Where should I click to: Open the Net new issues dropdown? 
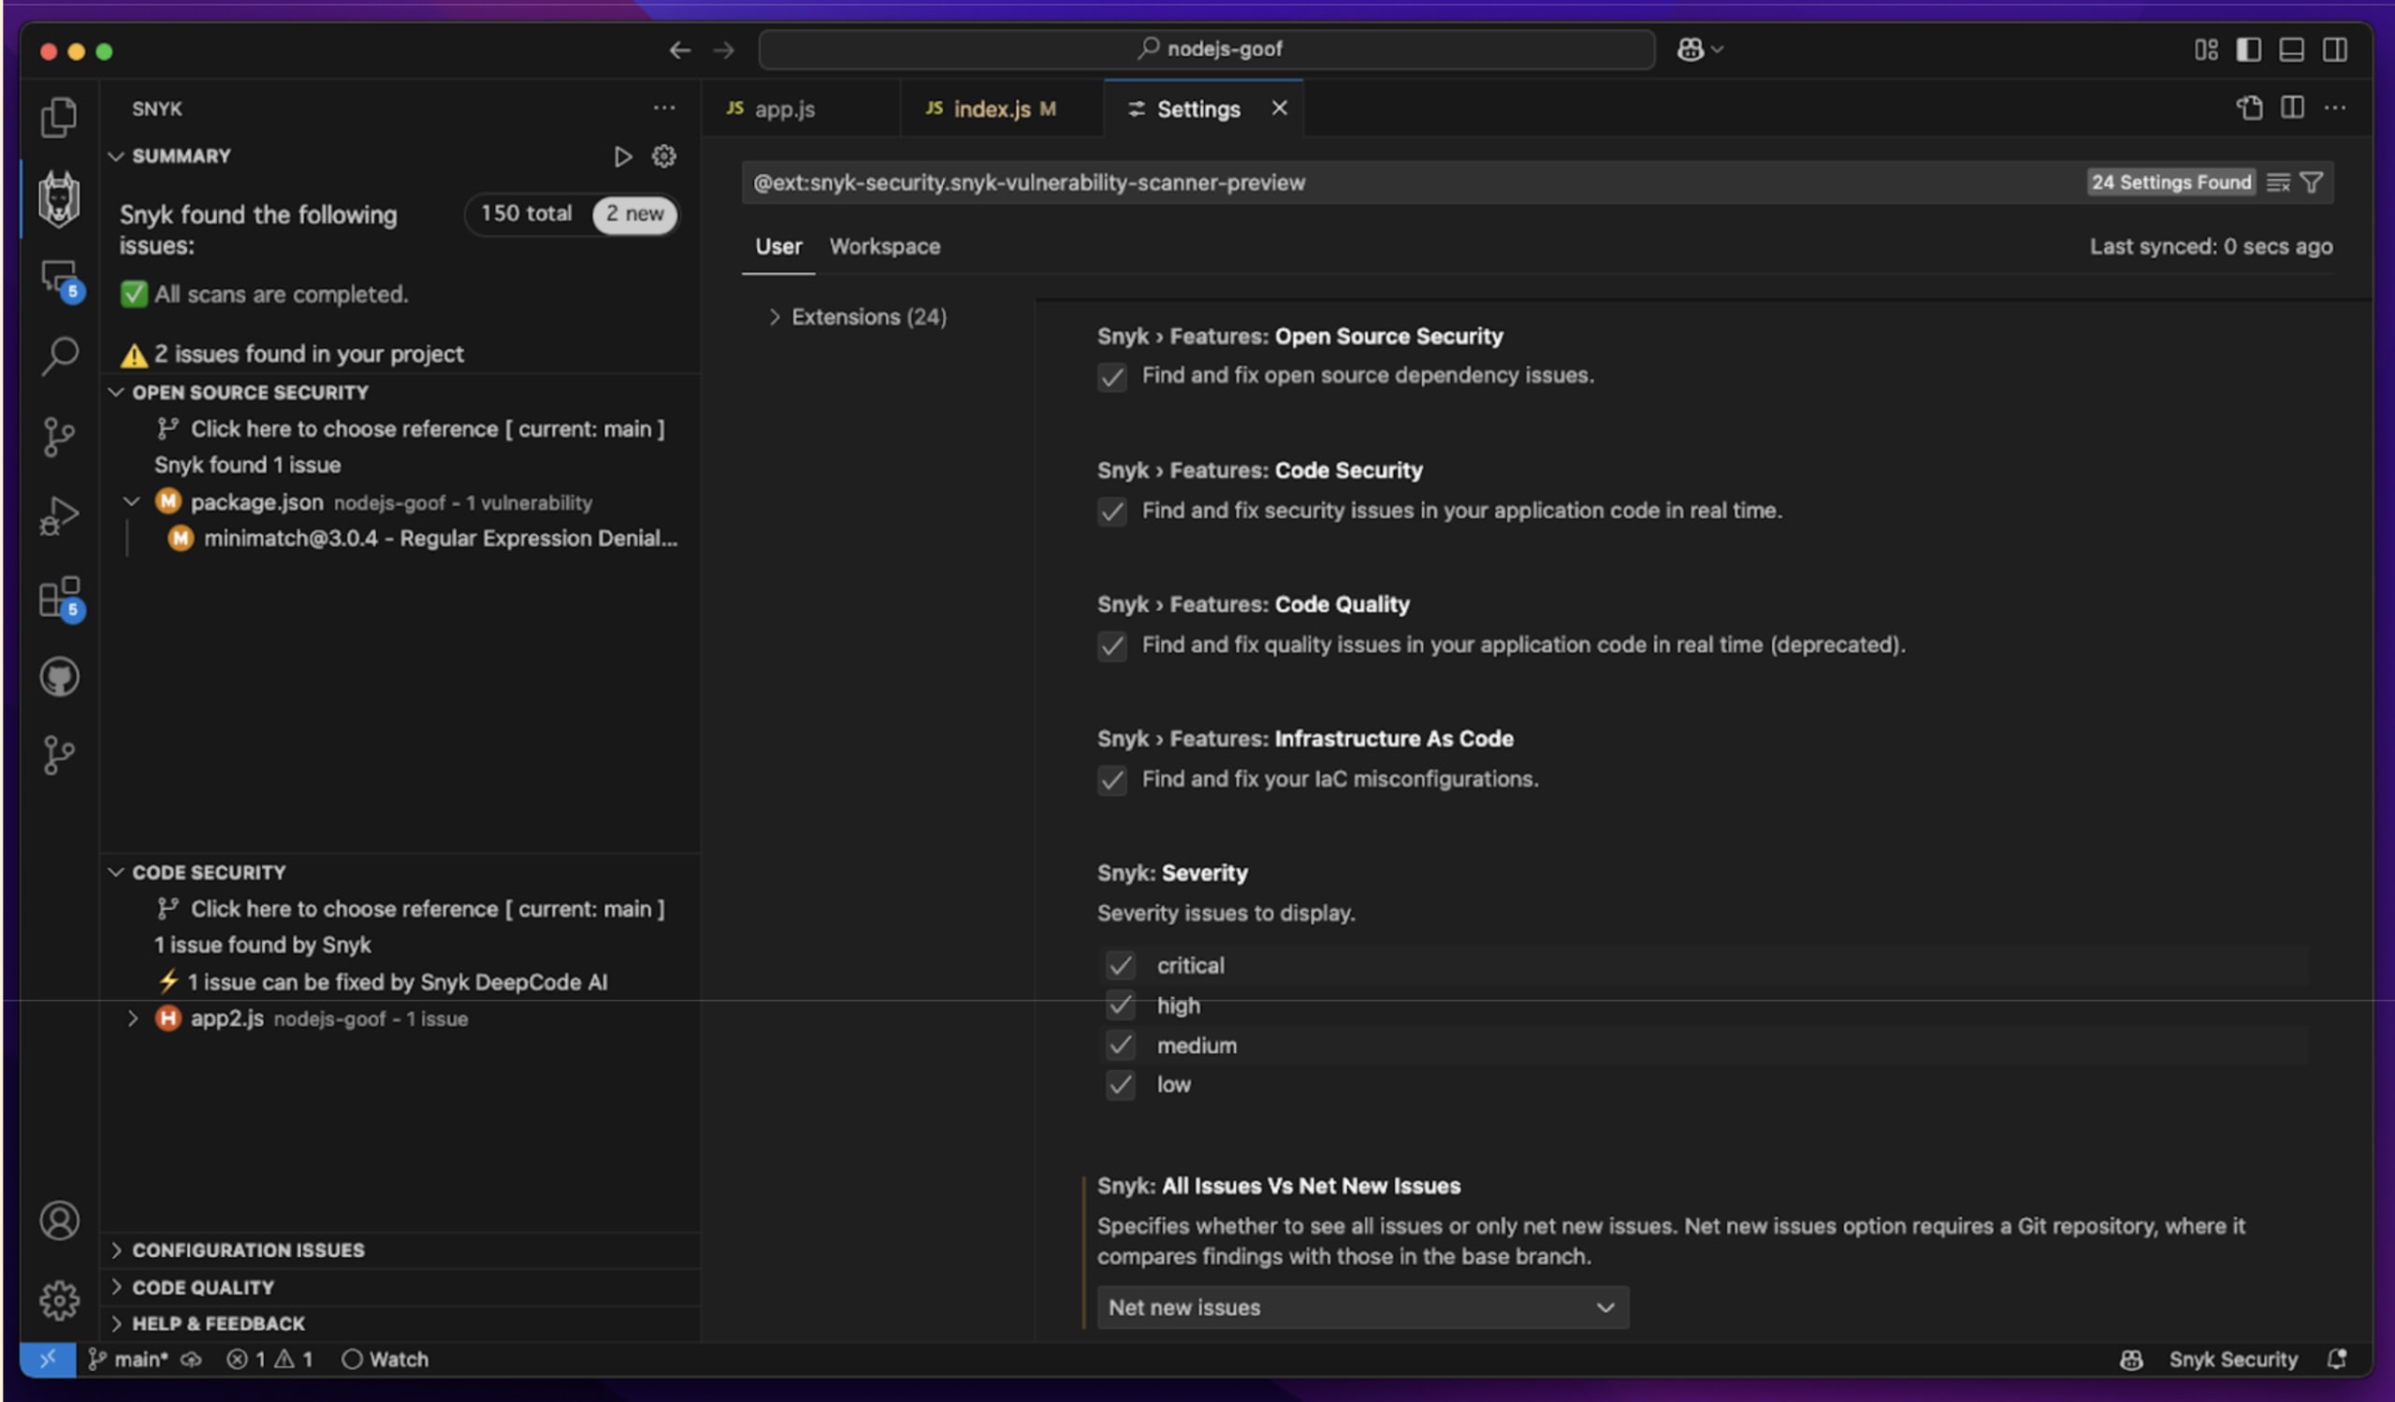[1363, 1308]
